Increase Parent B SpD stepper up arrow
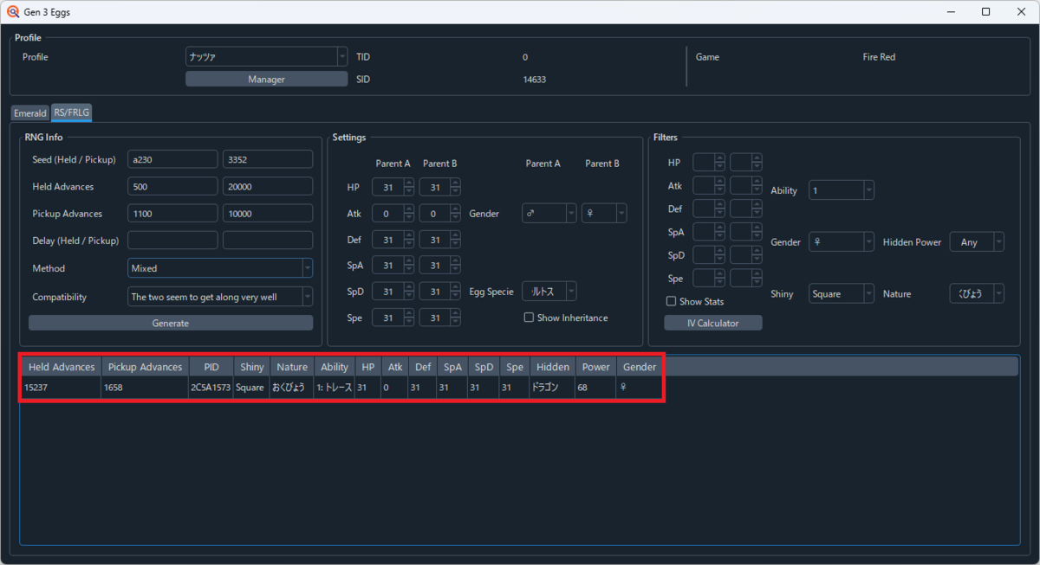 [456, 288]
